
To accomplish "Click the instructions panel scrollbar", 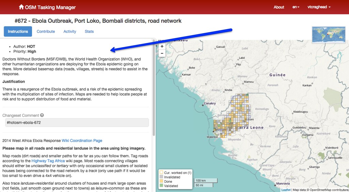I will click(x=154, y=88).
